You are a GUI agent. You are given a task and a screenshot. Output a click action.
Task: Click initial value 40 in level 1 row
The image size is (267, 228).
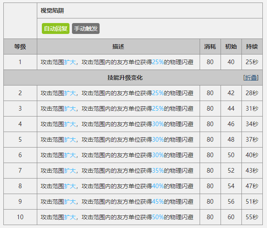click(x=231, y=62)
